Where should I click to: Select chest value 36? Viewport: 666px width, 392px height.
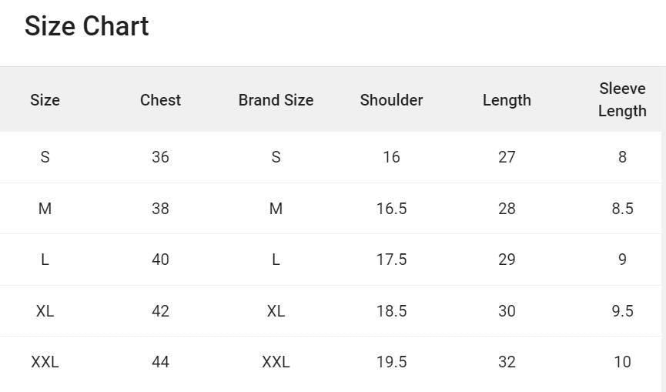pos(161,157)
